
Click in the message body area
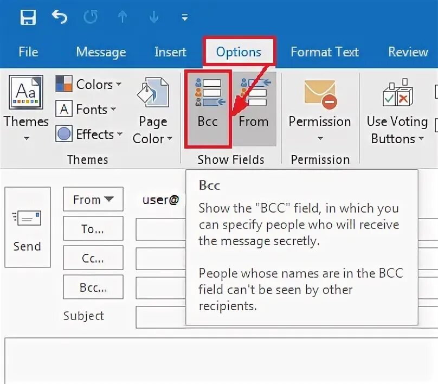pyautogui.click(x=221, y=361)
